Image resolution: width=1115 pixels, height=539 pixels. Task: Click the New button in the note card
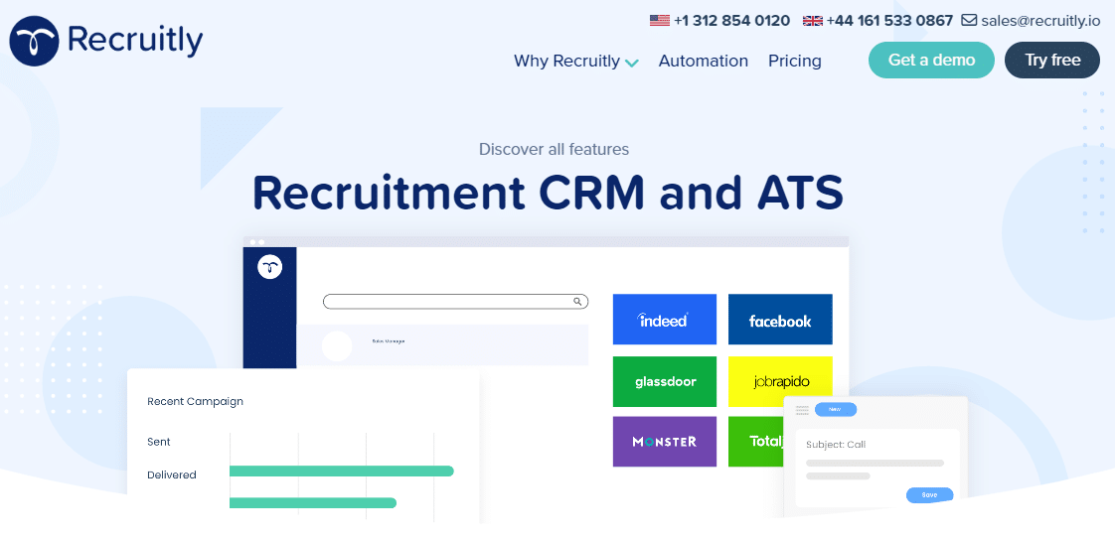(x=836, y=410)
